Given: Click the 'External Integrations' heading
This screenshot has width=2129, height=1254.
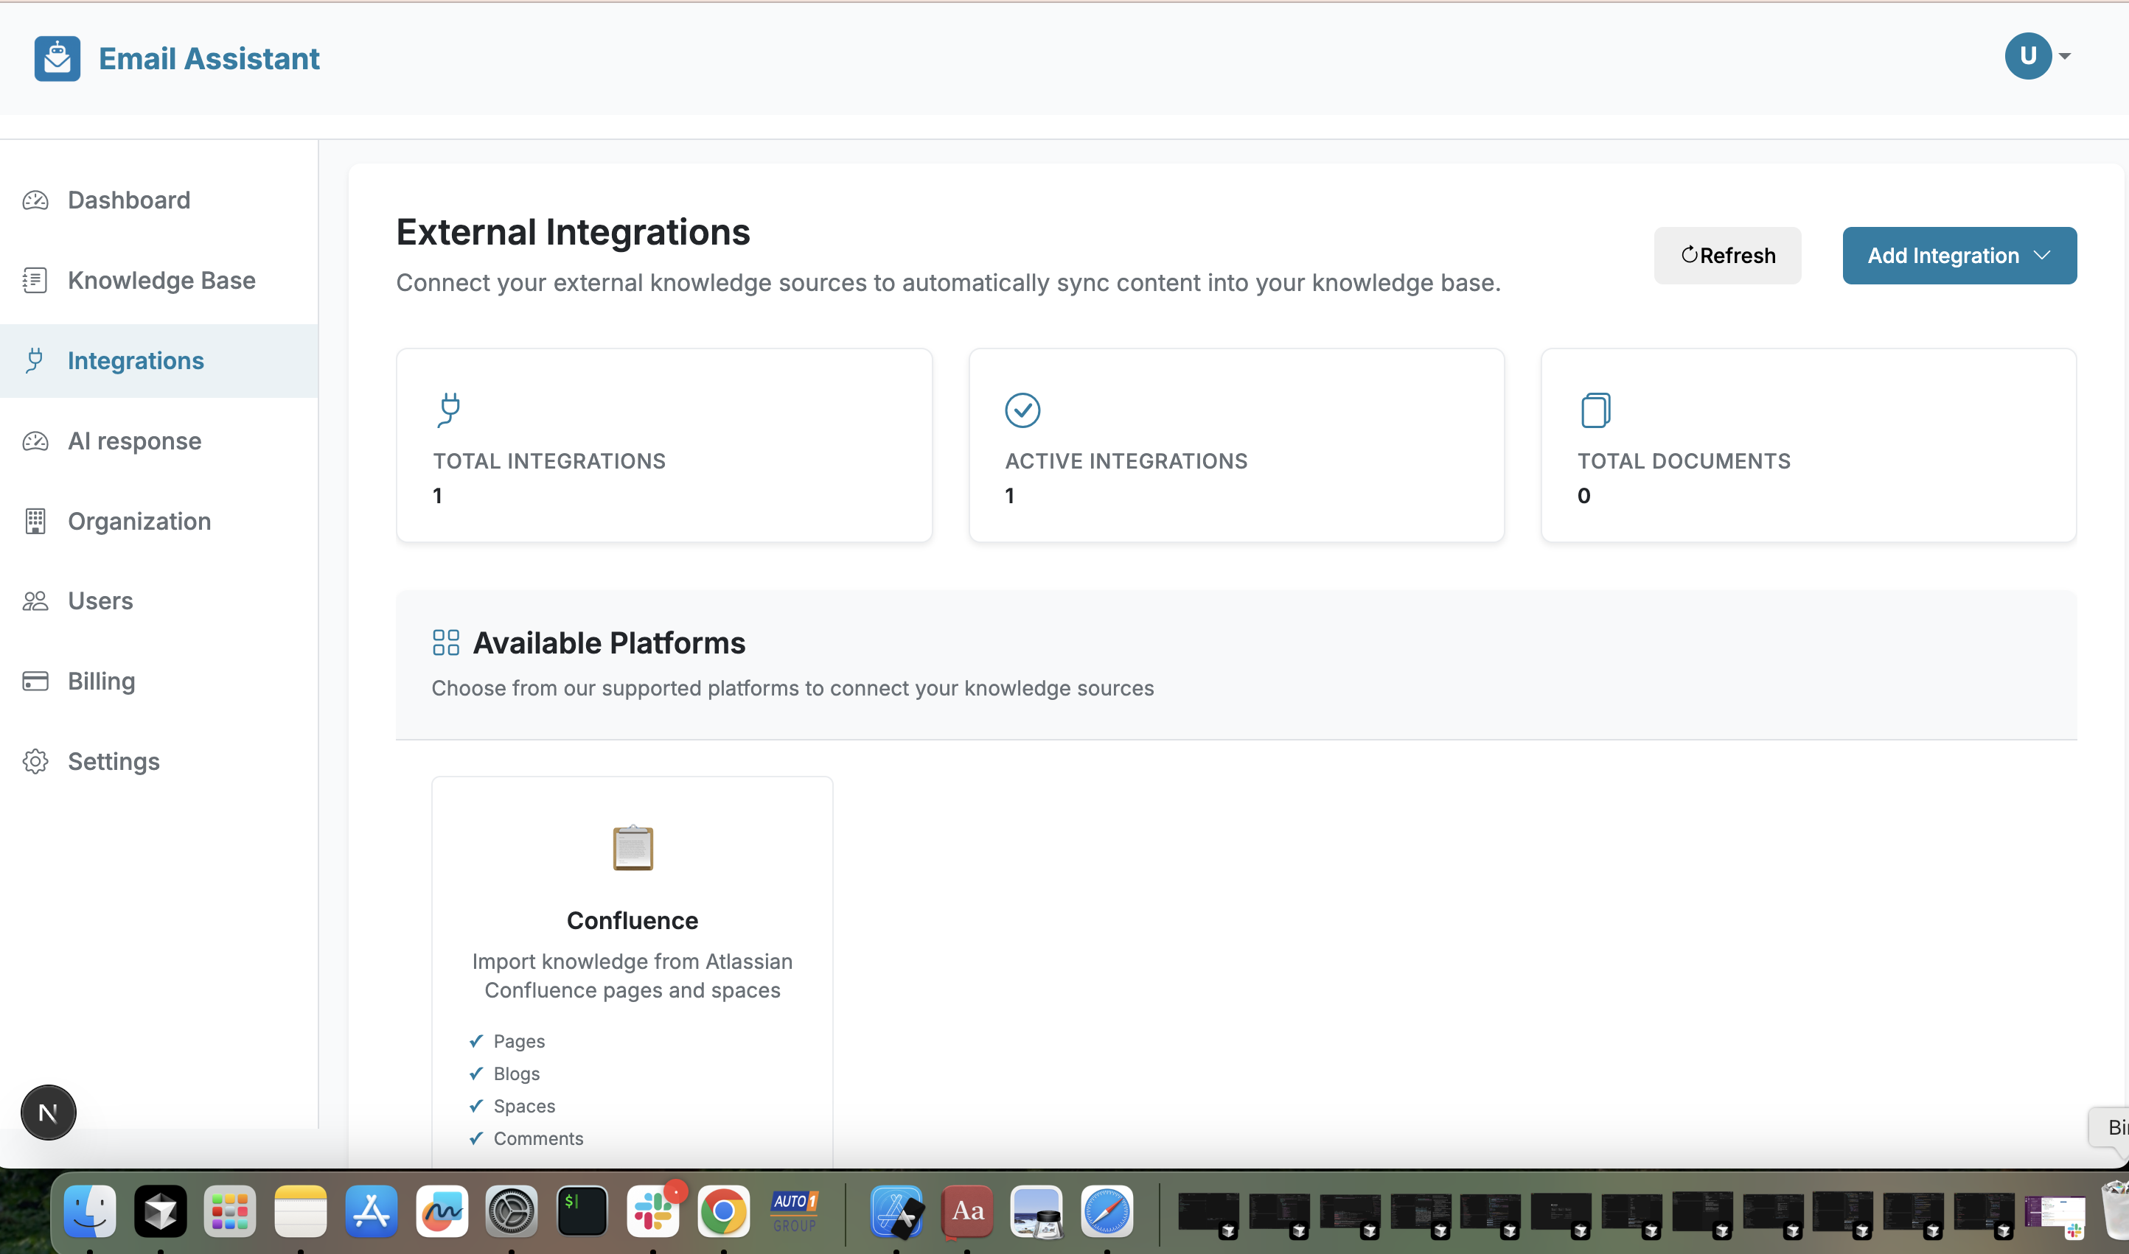Looking at the screenshot, I should [x=574, y=232].
